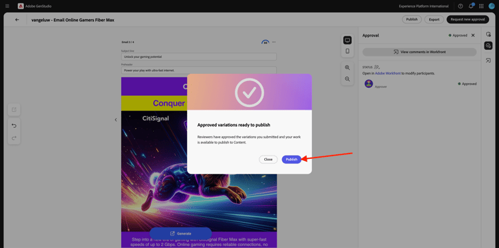Click the redo arrow icon

pos(14,138)
